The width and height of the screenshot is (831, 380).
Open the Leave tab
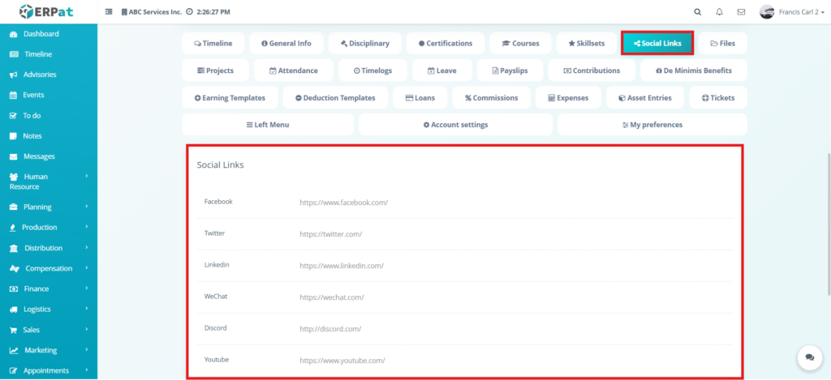coord(442,70)
